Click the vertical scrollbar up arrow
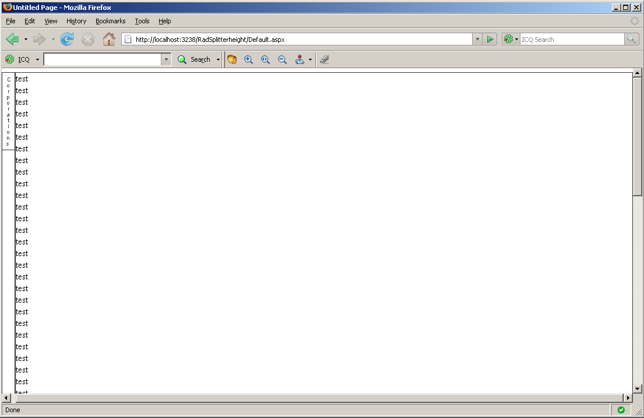 pos(637,73)
